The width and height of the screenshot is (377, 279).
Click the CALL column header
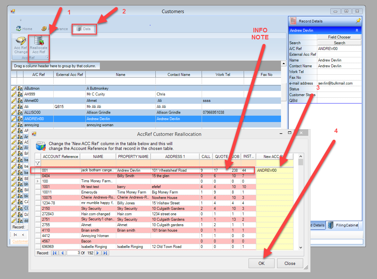coord(206,156)
